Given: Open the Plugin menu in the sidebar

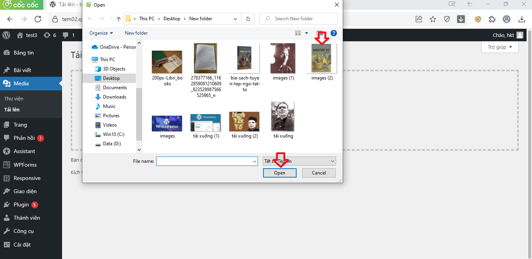Looking at the screenshot, I should click(21, 204).
